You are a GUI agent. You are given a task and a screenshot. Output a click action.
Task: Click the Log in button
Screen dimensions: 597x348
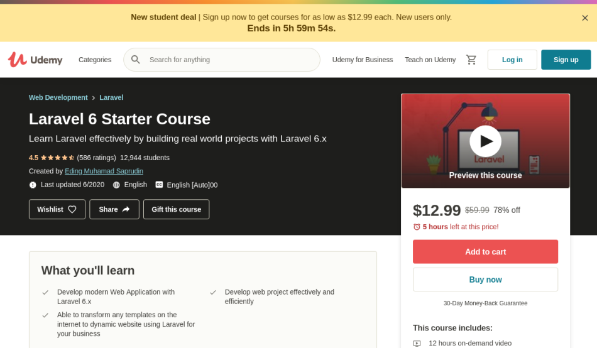tap(512, 60)
